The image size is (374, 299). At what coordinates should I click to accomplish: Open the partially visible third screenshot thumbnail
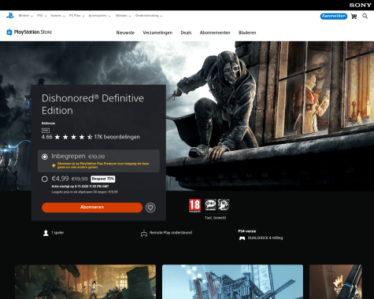335,282
